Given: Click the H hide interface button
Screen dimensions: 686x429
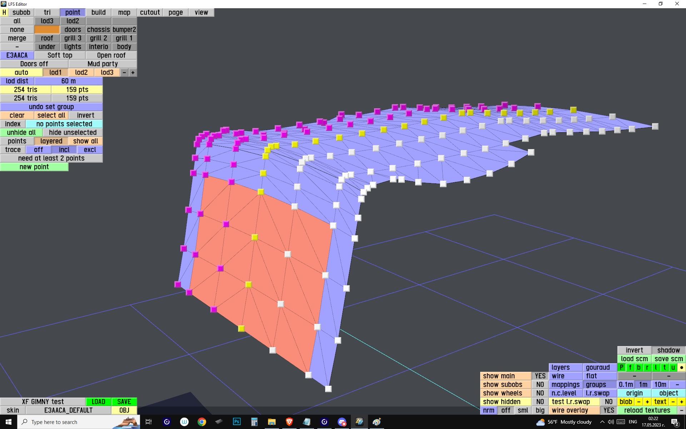Looking at the screenshot, I should [x=4, y=12].
